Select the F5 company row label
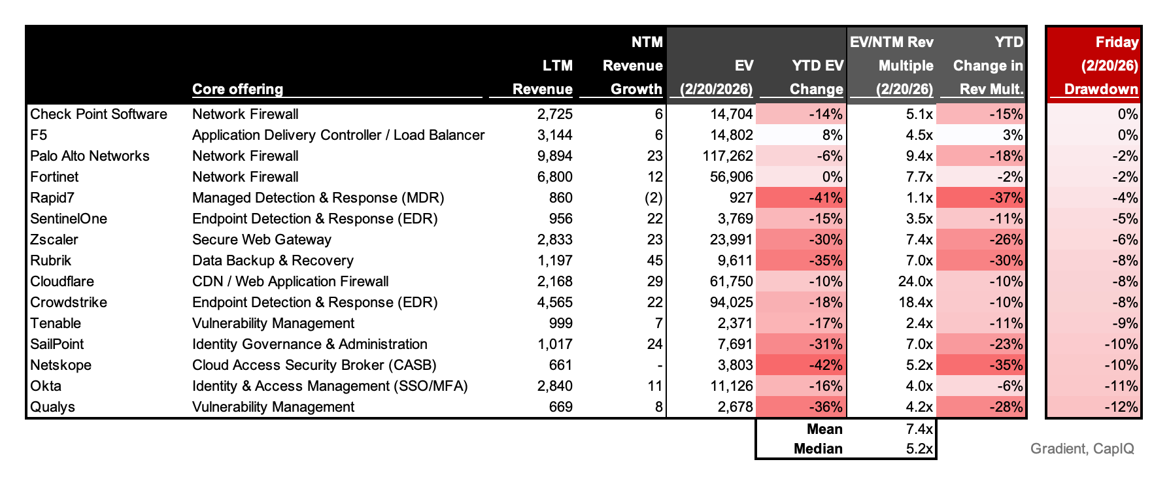The width and height of the screenshot is (1169, 481). [39, 135]
